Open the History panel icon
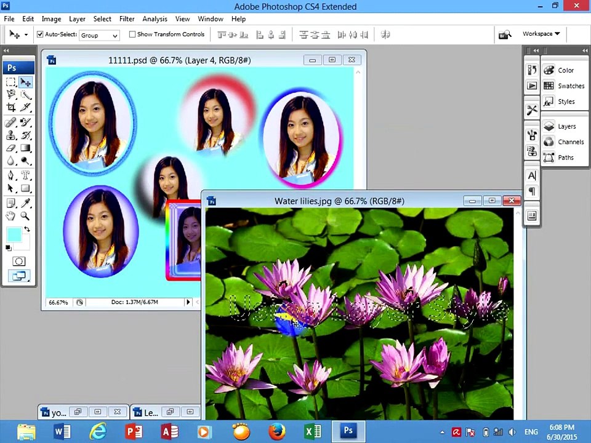 tap(532, 70)
